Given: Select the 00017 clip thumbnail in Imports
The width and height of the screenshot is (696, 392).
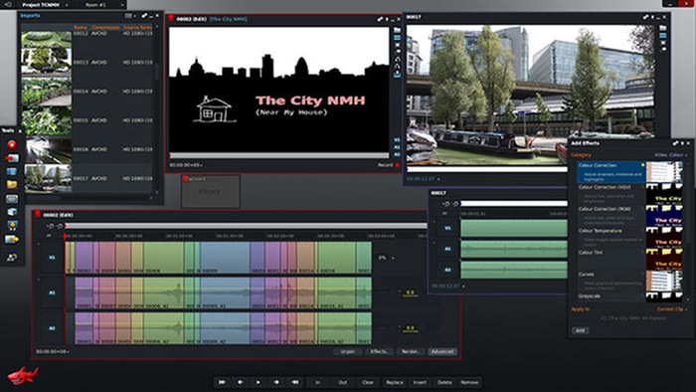Looking at the screenshot, I should [48, 178].
